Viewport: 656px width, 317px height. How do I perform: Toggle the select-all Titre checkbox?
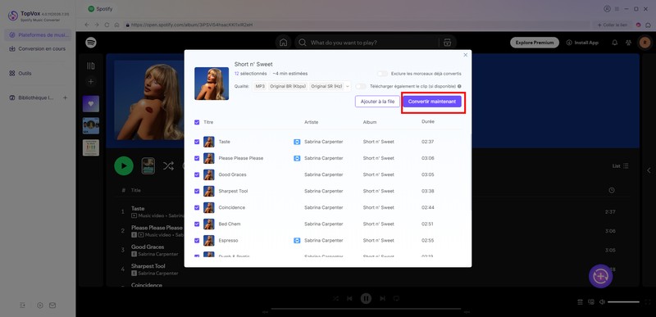pos(197,122)
